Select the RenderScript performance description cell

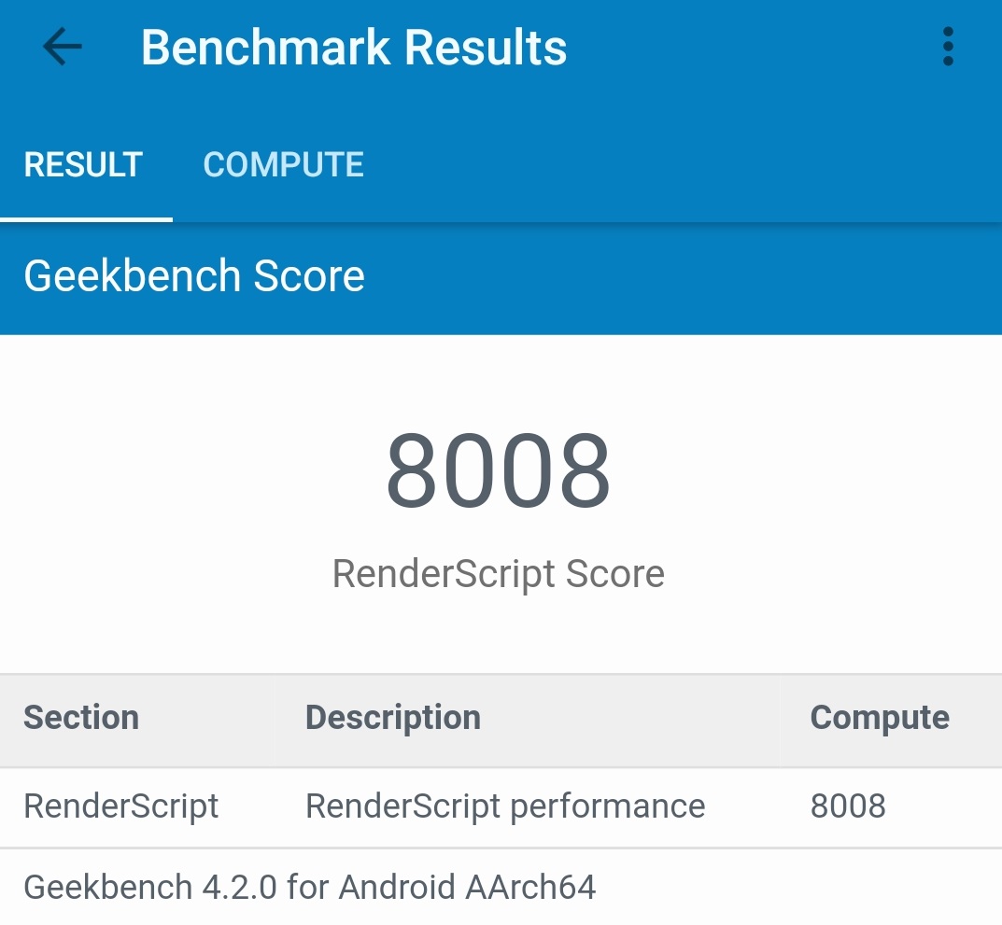pyautogui.click(x=505, y=806)
